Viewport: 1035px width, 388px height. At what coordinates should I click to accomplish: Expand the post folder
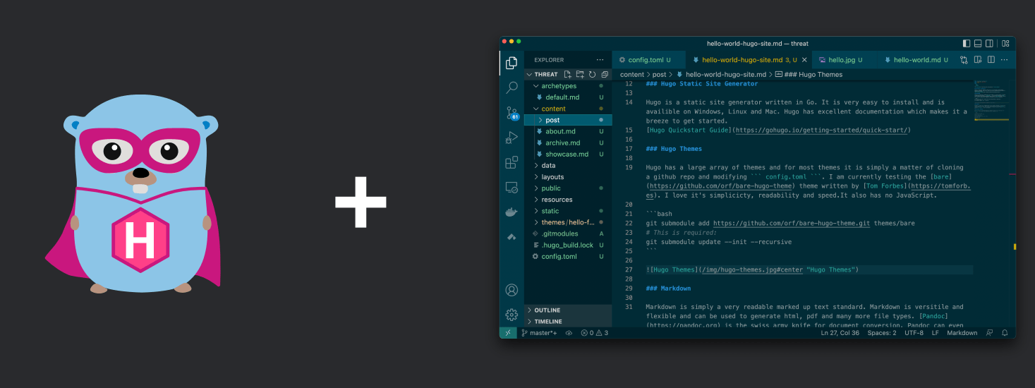[568, 120]
